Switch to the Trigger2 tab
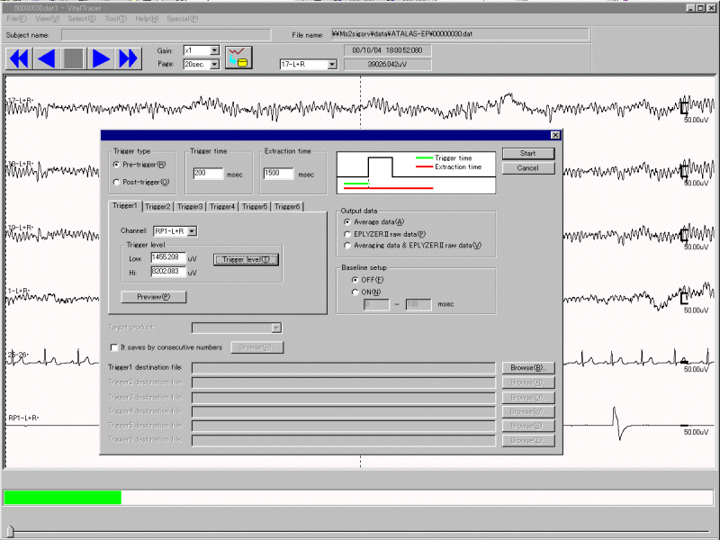Viewport: 720px width, 540px height. click(x=158, y=206)
